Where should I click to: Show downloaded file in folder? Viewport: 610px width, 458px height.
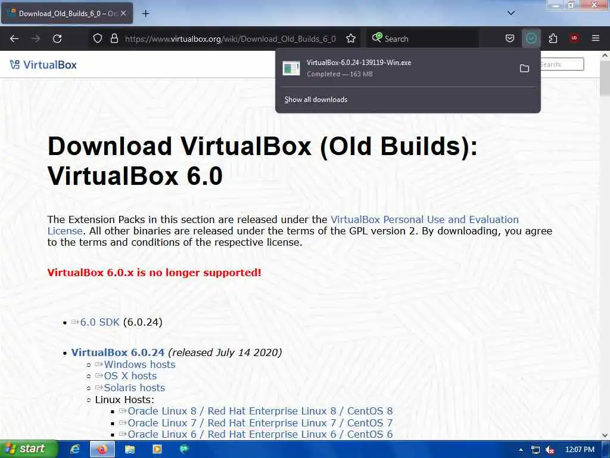pyautogui.click(x=524, y=69)
